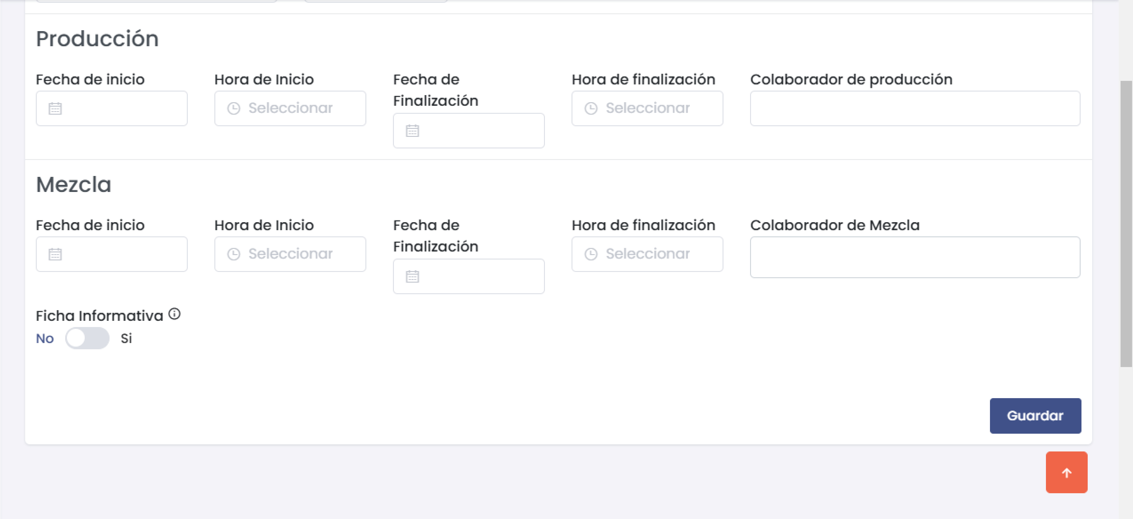
Task: Click calendar icon in Mezcla Fecha de inicio
Action: (x=55, y=254)
